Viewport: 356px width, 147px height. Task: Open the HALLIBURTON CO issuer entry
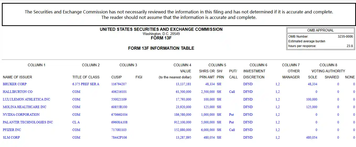pos(18,92)
